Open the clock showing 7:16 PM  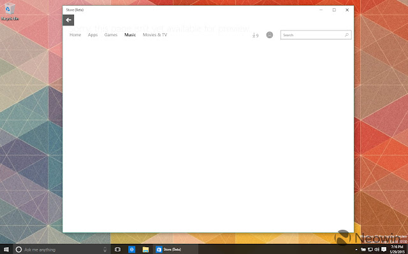[x=397, y=250]
